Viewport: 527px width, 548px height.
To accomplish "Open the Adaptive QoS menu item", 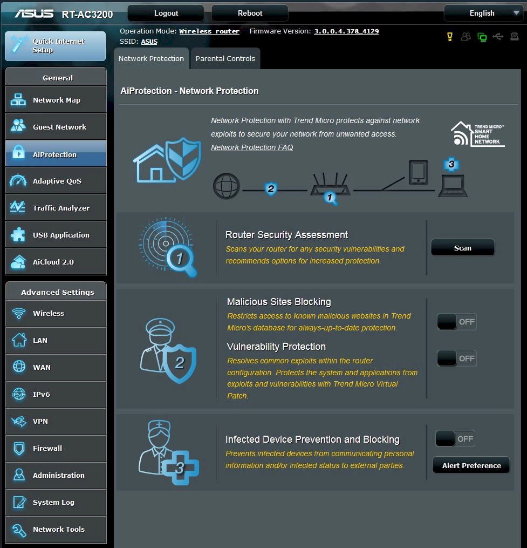I will [56, 181].
